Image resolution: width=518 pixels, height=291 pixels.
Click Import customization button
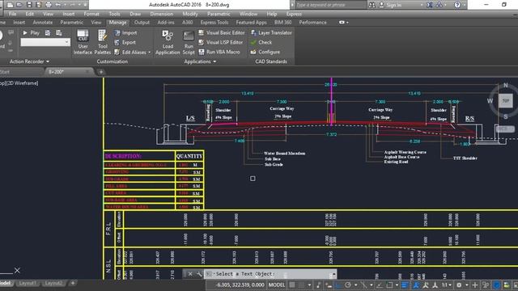125,32
